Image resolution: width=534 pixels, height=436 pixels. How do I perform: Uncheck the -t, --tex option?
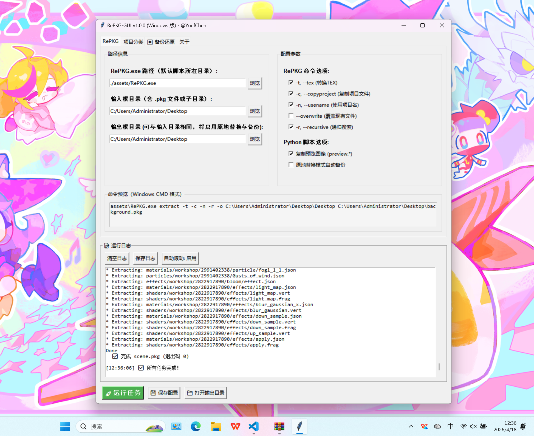point(291,83)
